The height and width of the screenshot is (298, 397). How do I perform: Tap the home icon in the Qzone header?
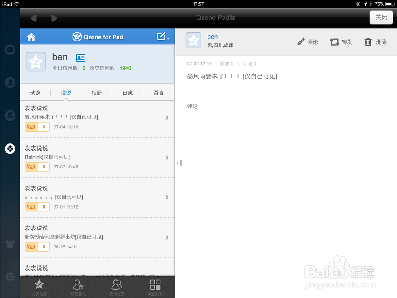click(31, 37)
